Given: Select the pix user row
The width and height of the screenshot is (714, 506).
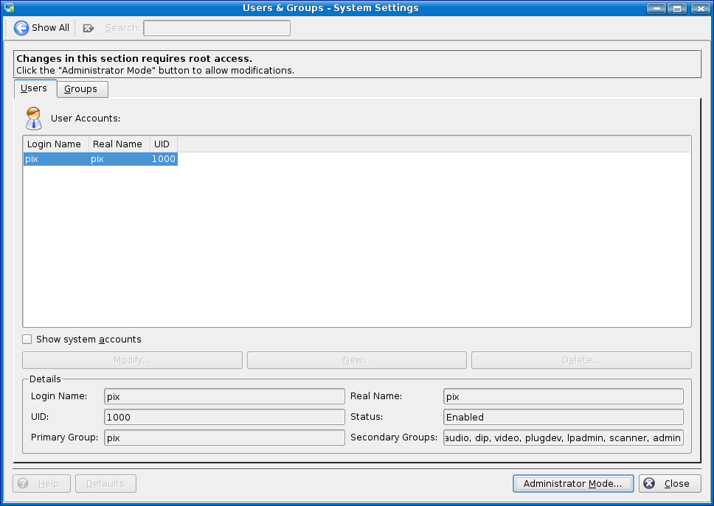Looking at the screenshot, I should pyautogui.click(x=100, y=159).
